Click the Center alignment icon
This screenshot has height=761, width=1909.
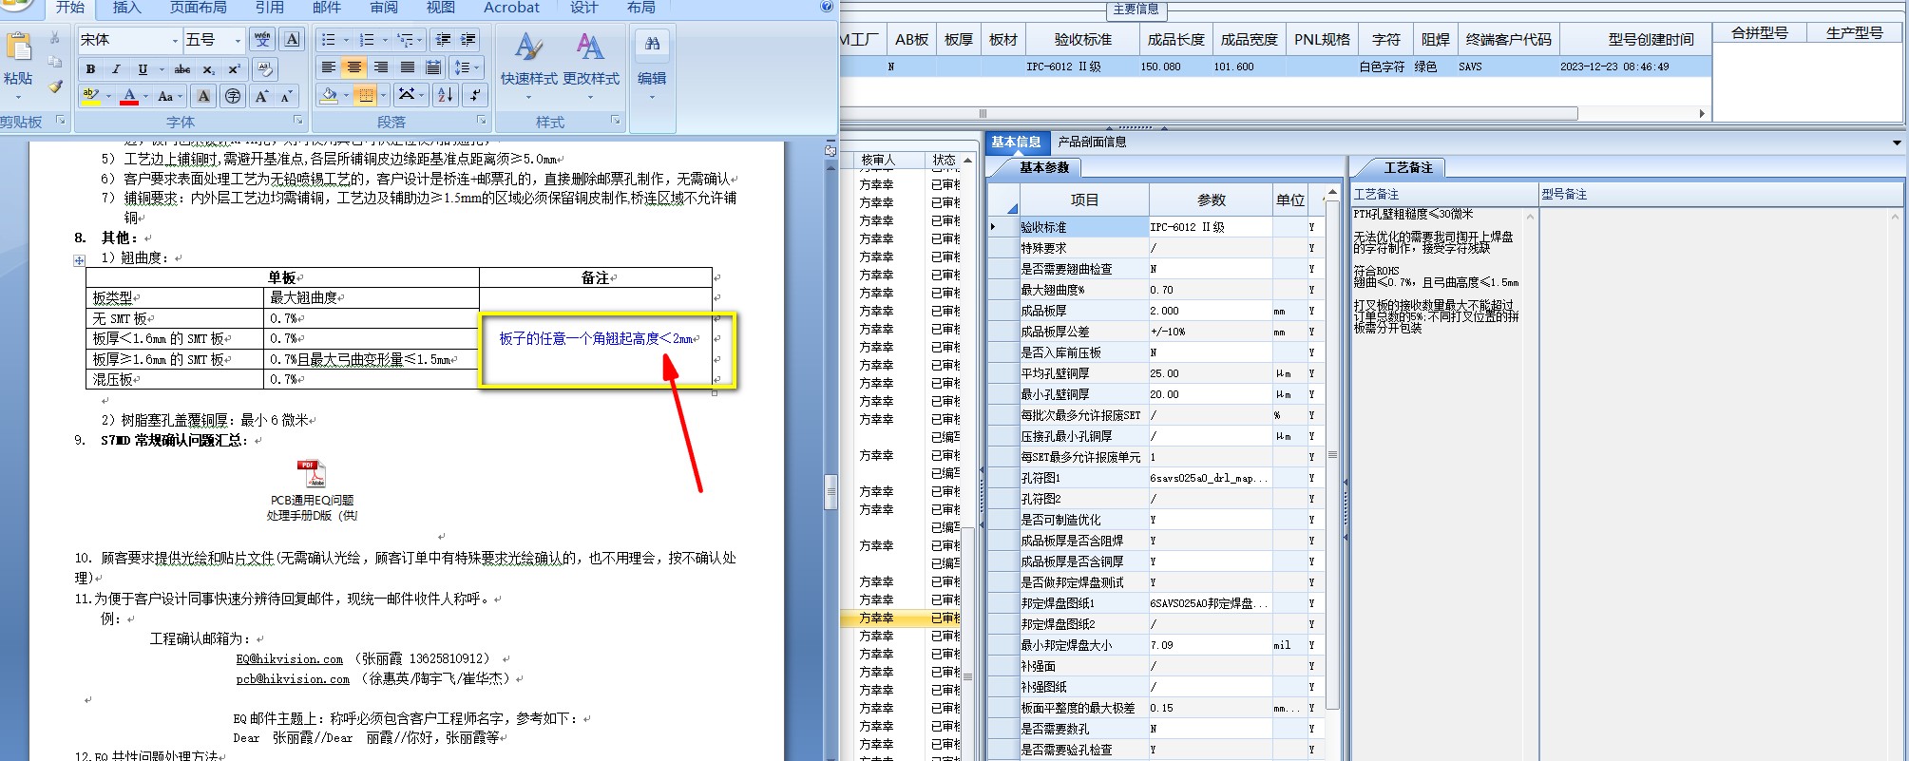(353, 67)
